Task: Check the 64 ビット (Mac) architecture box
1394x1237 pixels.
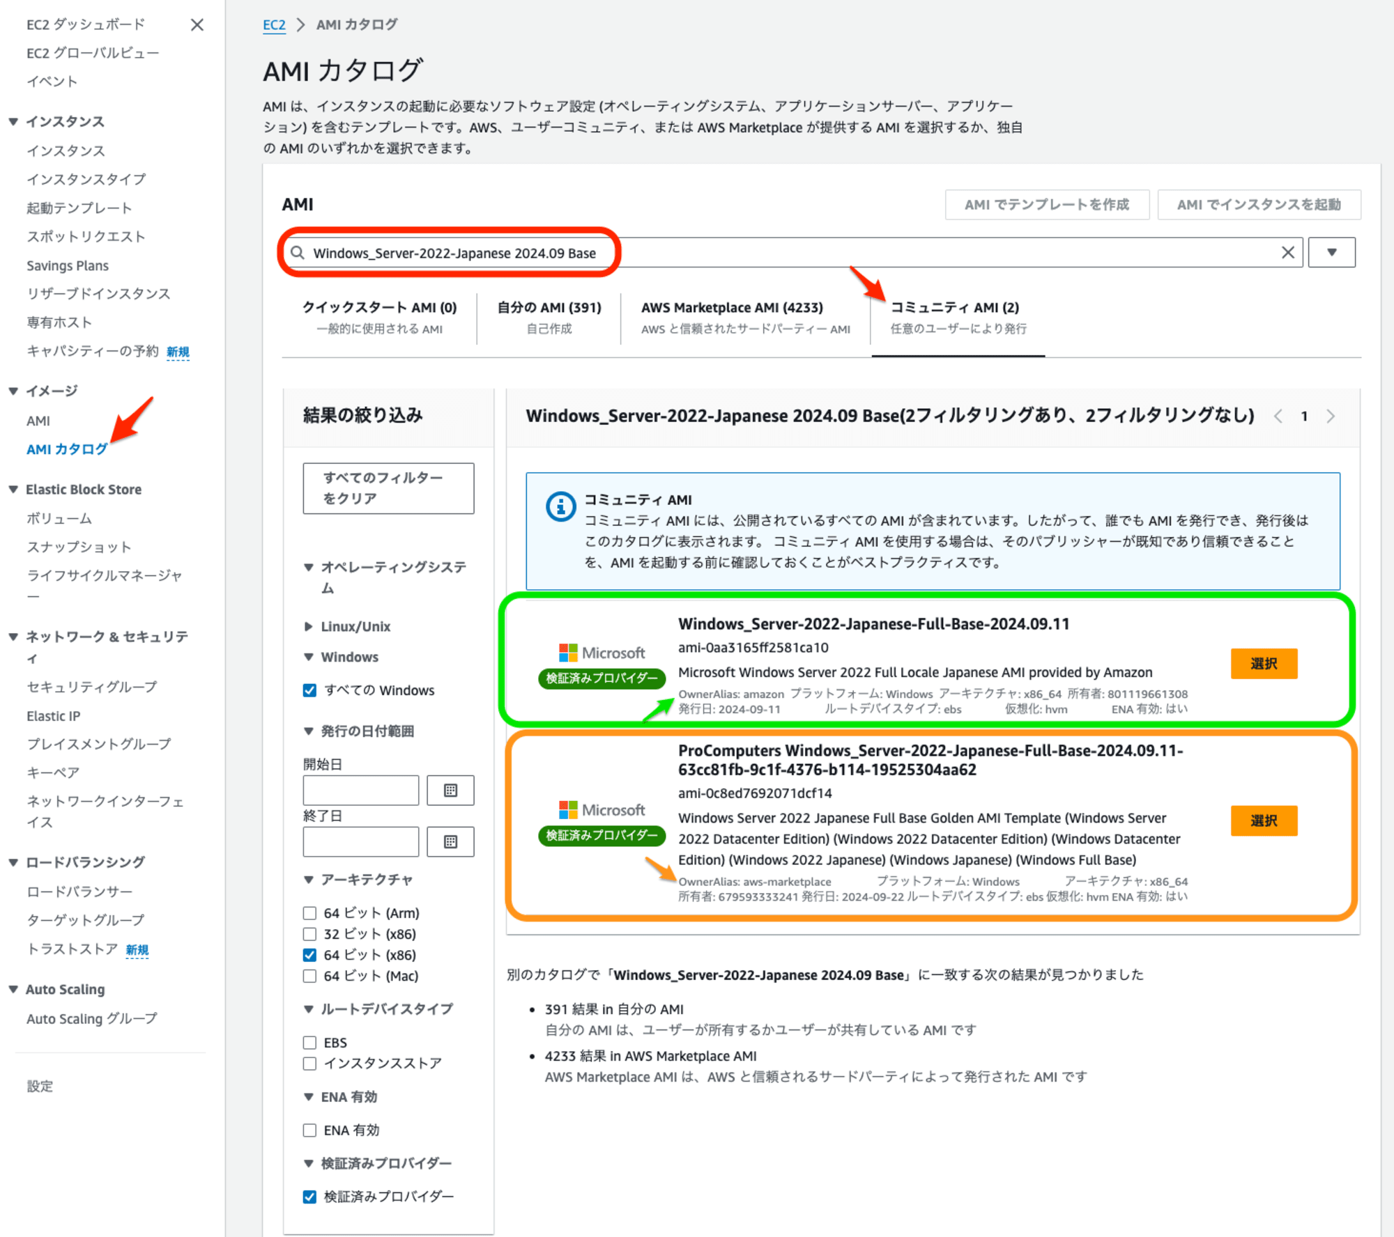Action: pyautogui.click(x=309, y=976)
